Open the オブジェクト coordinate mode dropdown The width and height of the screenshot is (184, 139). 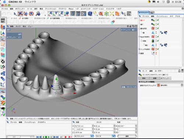click(84, 136)
